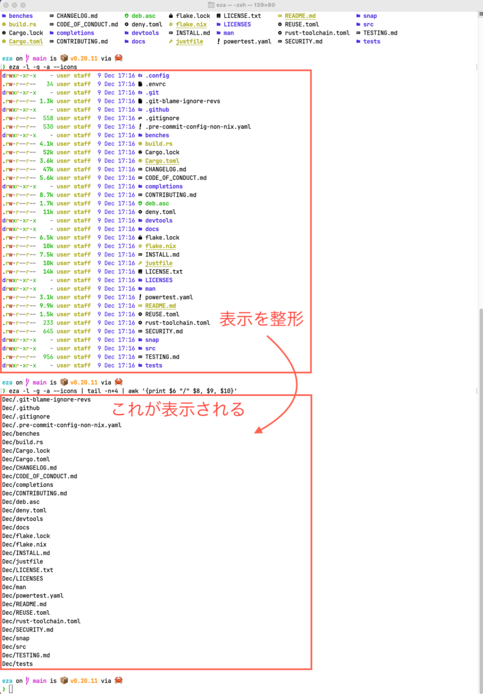This screenshot has height=694, width=483.
Task: Click the git folder icon beside .git row
Action: (x=140, y=93)
